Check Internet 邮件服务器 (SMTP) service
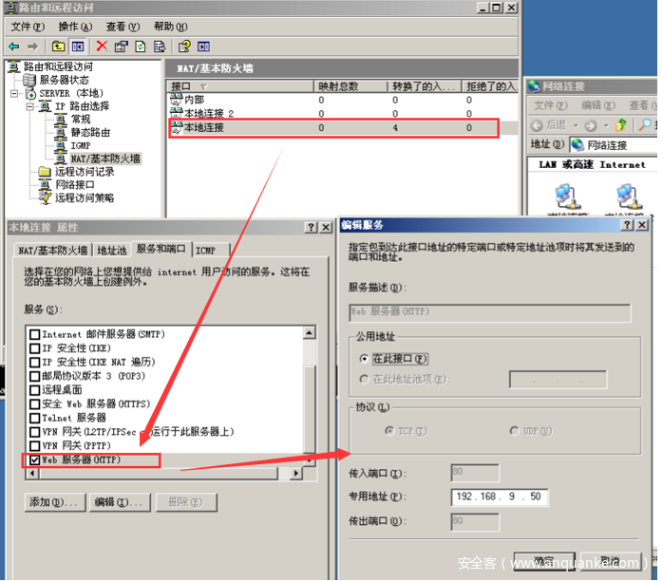Viewport: 663px width, 581px height. pos(35,335)
